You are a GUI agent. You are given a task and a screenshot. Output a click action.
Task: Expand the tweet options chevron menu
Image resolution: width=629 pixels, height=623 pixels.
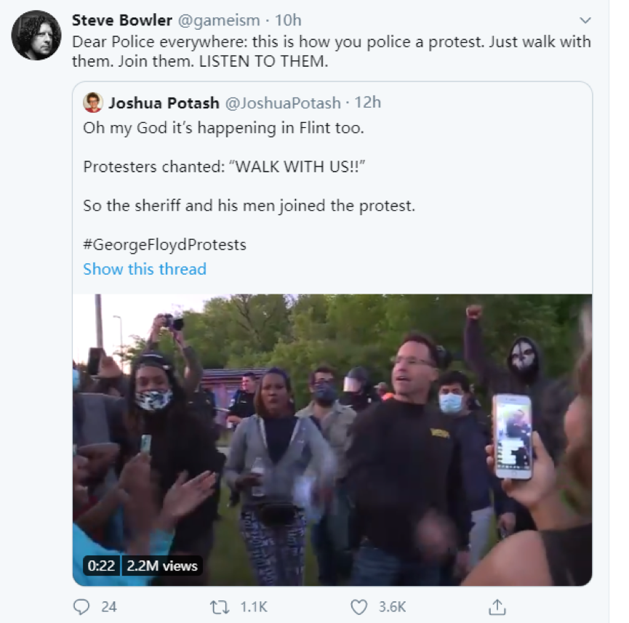click(585, 20)
